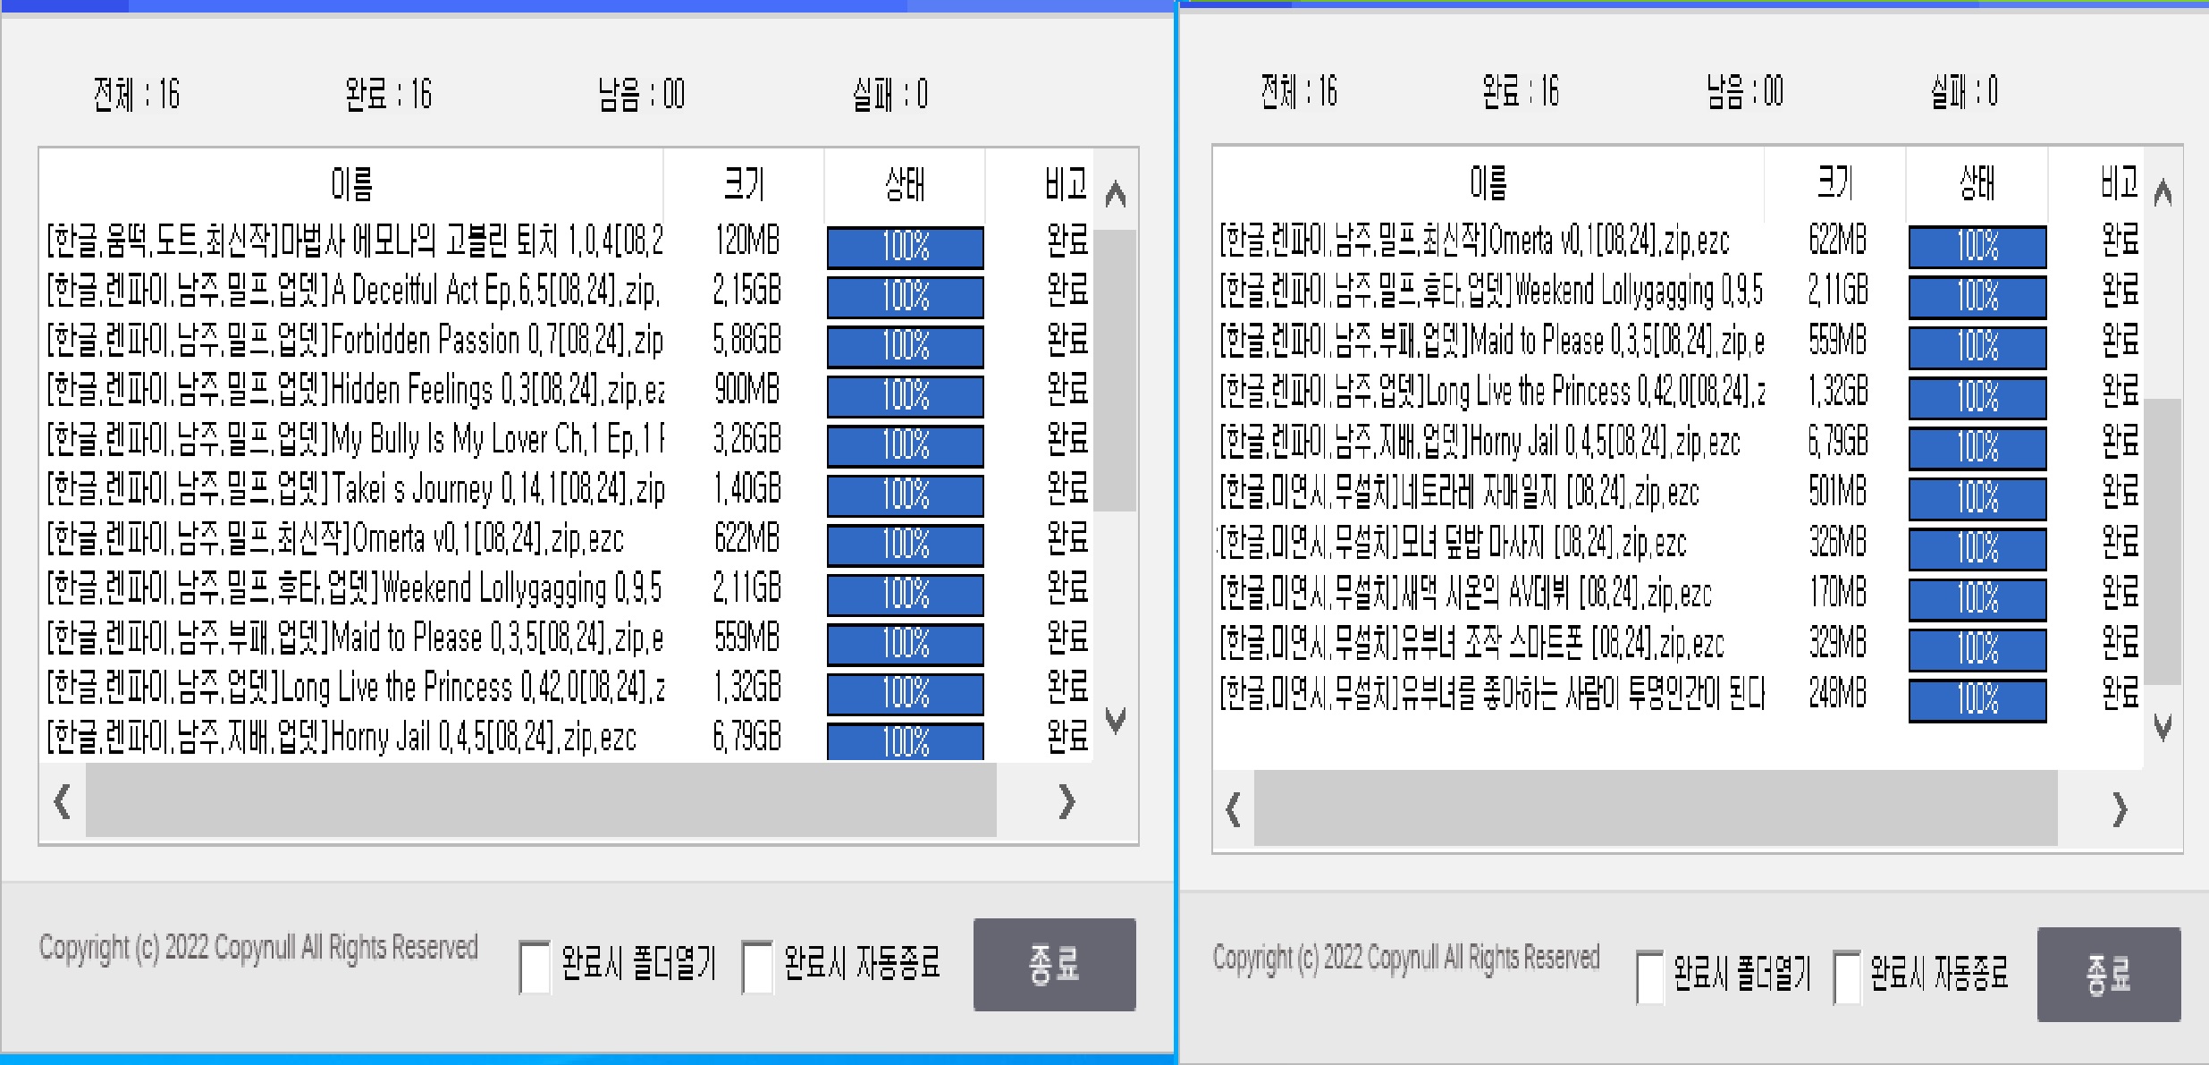This screenshot has height=1065, width=2209.
Task: Click 100% progress bar of Forbidden Passion row
Action: [905, 346]
